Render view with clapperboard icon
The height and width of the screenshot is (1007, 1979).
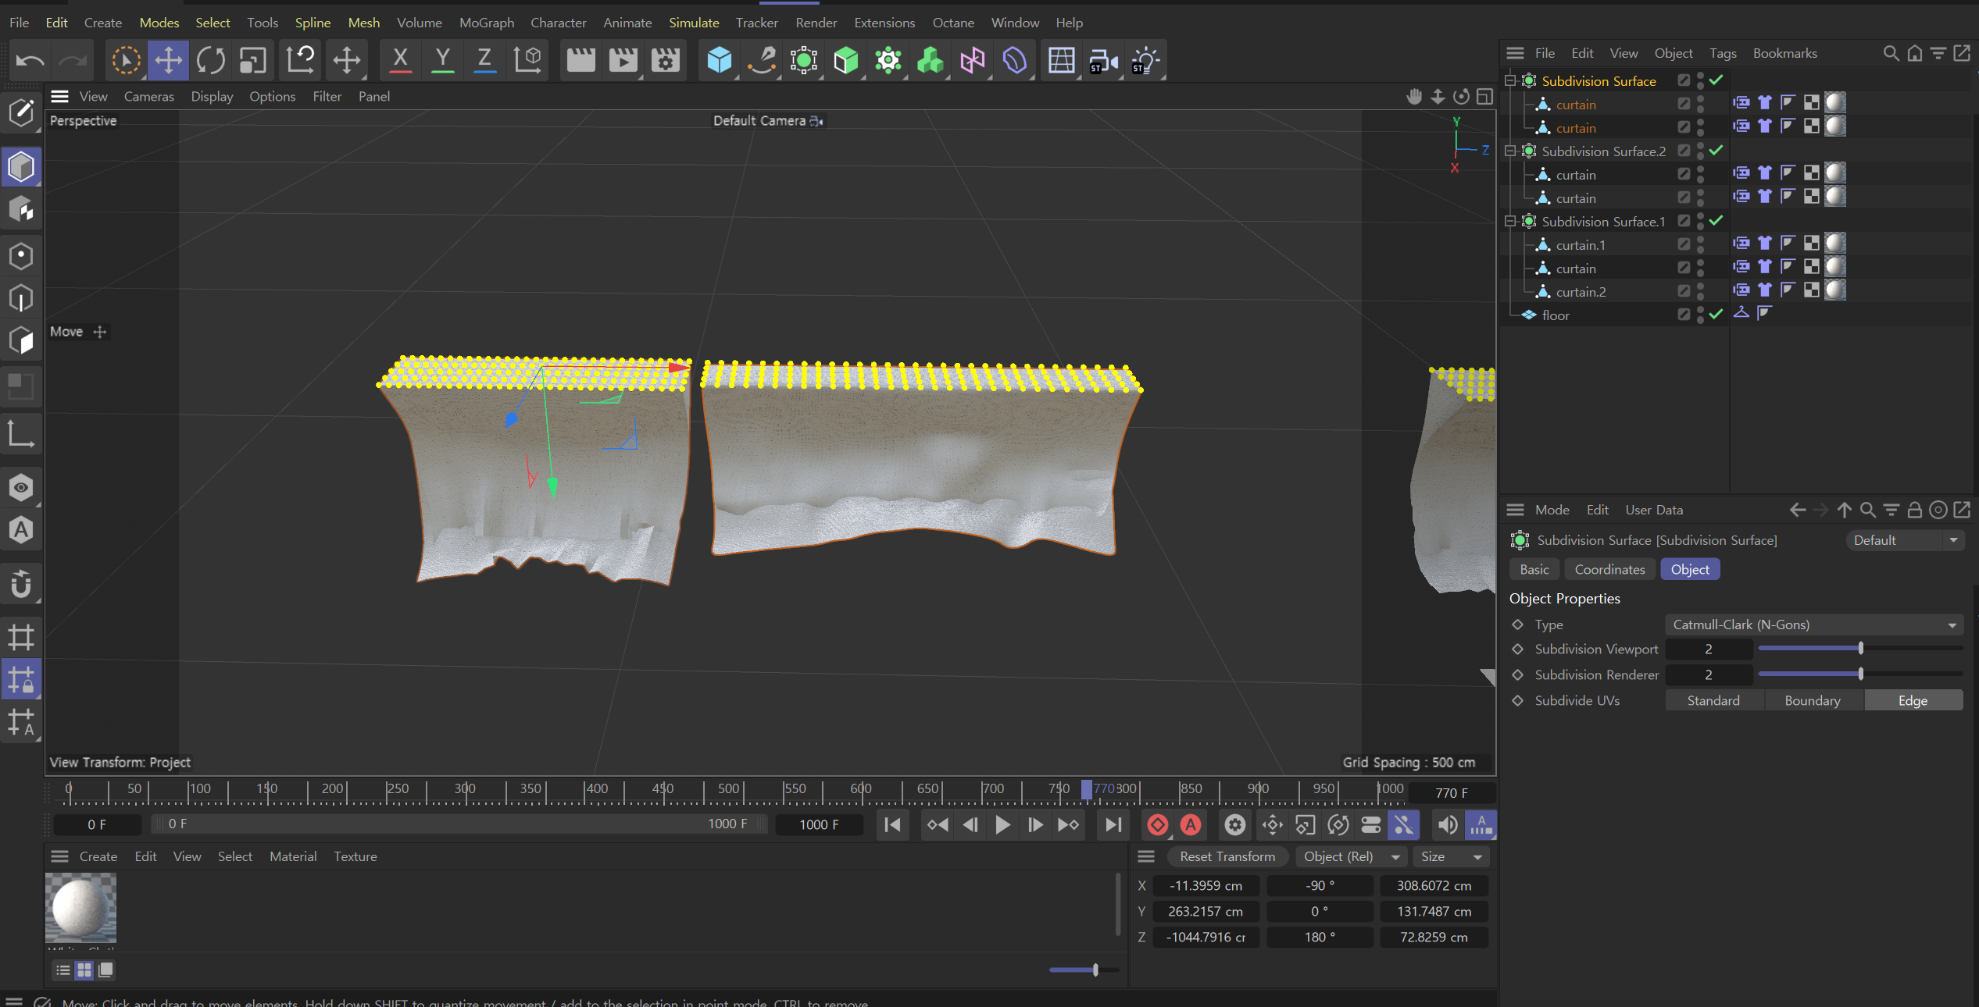point(580,60)
